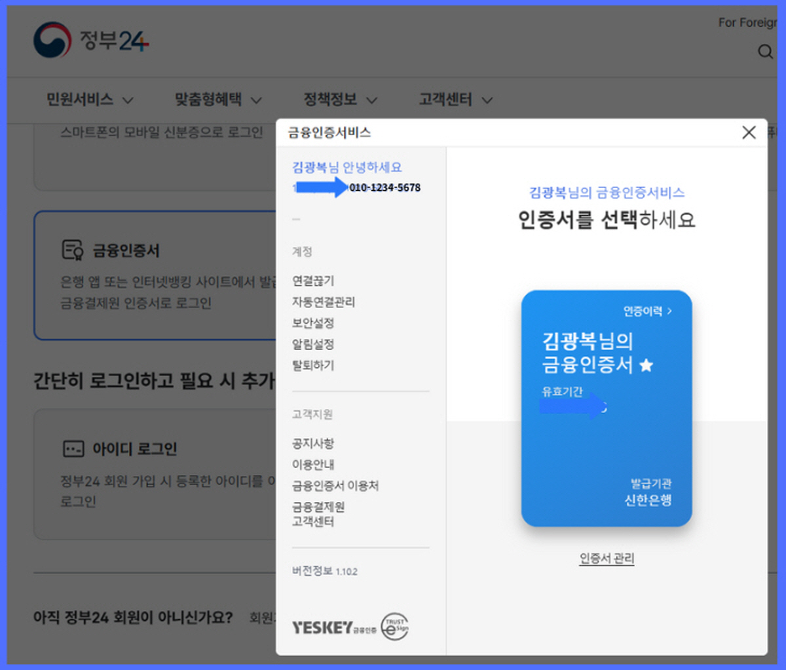Click the YESKEY 금융인증 logo
Screen dimensions: 786x670
click(x=325, y=627)
